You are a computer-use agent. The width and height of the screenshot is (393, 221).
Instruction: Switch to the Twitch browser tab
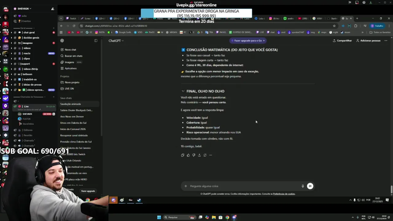pos(71,18)
